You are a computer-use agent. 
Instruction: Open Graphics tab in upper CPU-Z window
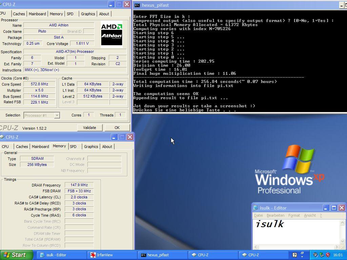click(x=88, y=14)
